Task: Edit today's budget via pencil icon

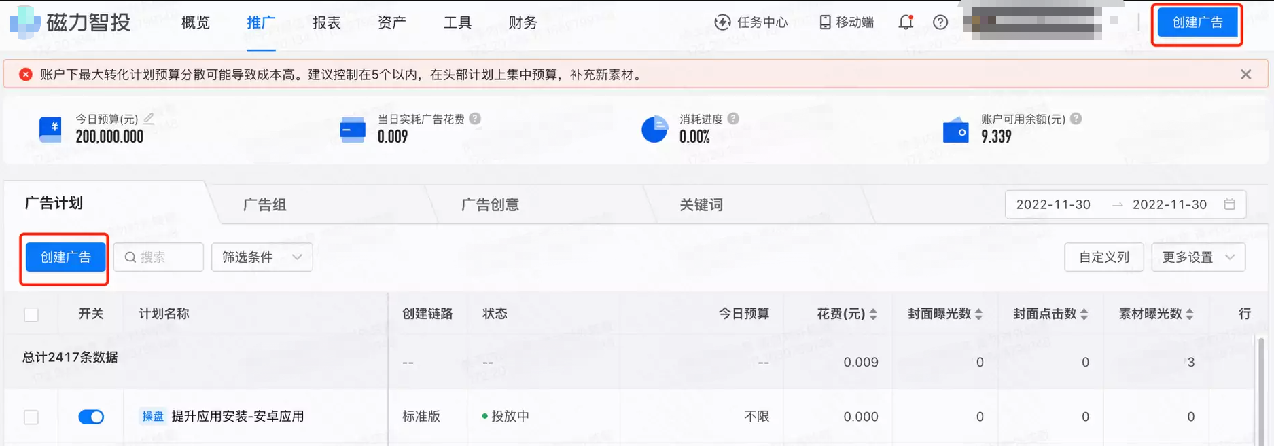Action: (149, 117)
